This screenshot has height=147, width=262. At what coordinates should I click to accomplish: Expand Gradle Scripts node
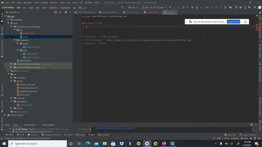5,115
